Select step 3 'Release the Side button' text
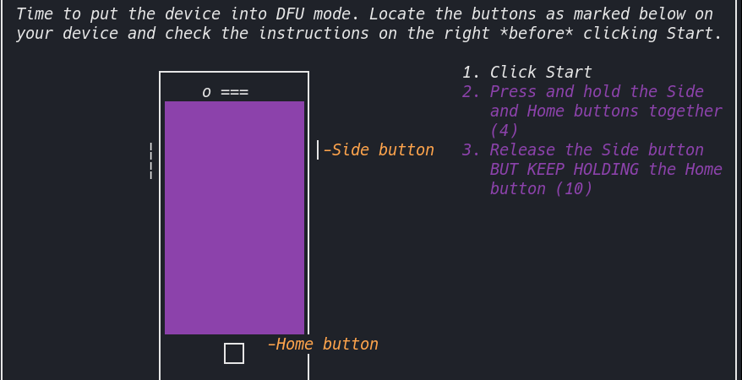Viewport: 742px width, 380px height. click(597, 149)
